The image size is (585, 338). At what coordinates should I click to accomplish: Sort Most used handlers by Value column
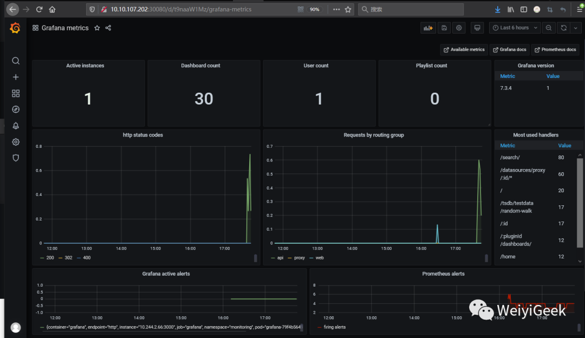tap(564, 146)
